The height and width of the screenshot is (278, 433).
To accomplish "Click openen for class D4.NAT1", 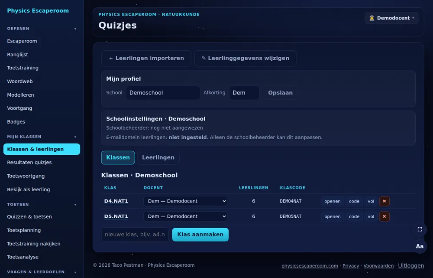I will [x=333, y=201].
